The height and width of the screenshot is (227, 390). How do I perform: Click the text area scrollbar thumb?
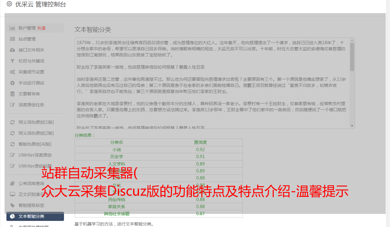(x=352, y=57)
